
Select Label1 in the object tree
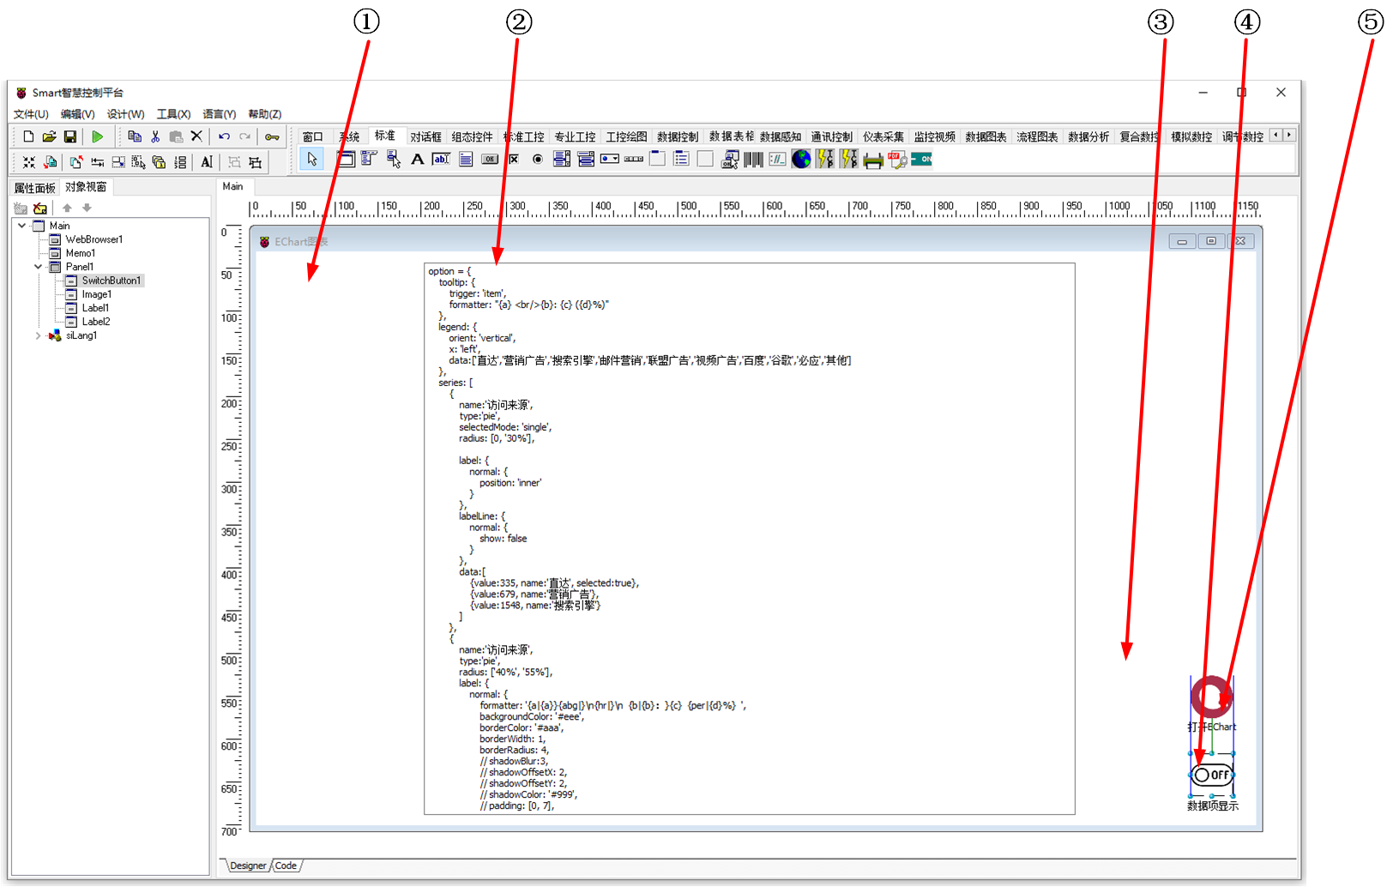95,308
